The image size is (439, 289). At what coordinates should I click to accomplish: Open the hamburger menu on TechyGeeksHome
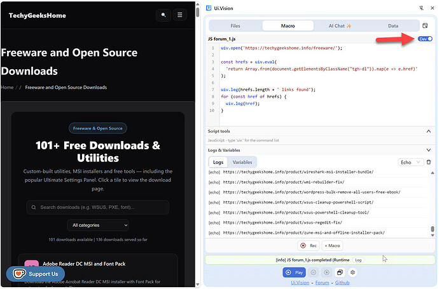click(180, 15)
